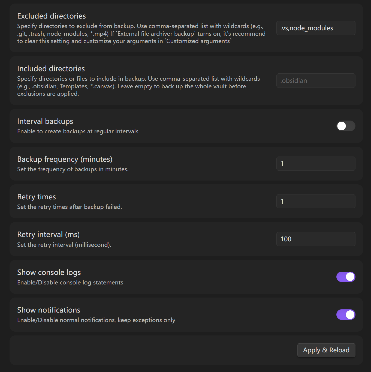Click "Set the frequency of backups in minutes."
The width and height of the screenshot is (371, 372).
(73, 169)
